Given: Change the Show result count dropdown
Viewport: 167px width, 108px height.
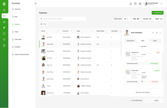Looking at the screenshot, I should tap(126, 19).
